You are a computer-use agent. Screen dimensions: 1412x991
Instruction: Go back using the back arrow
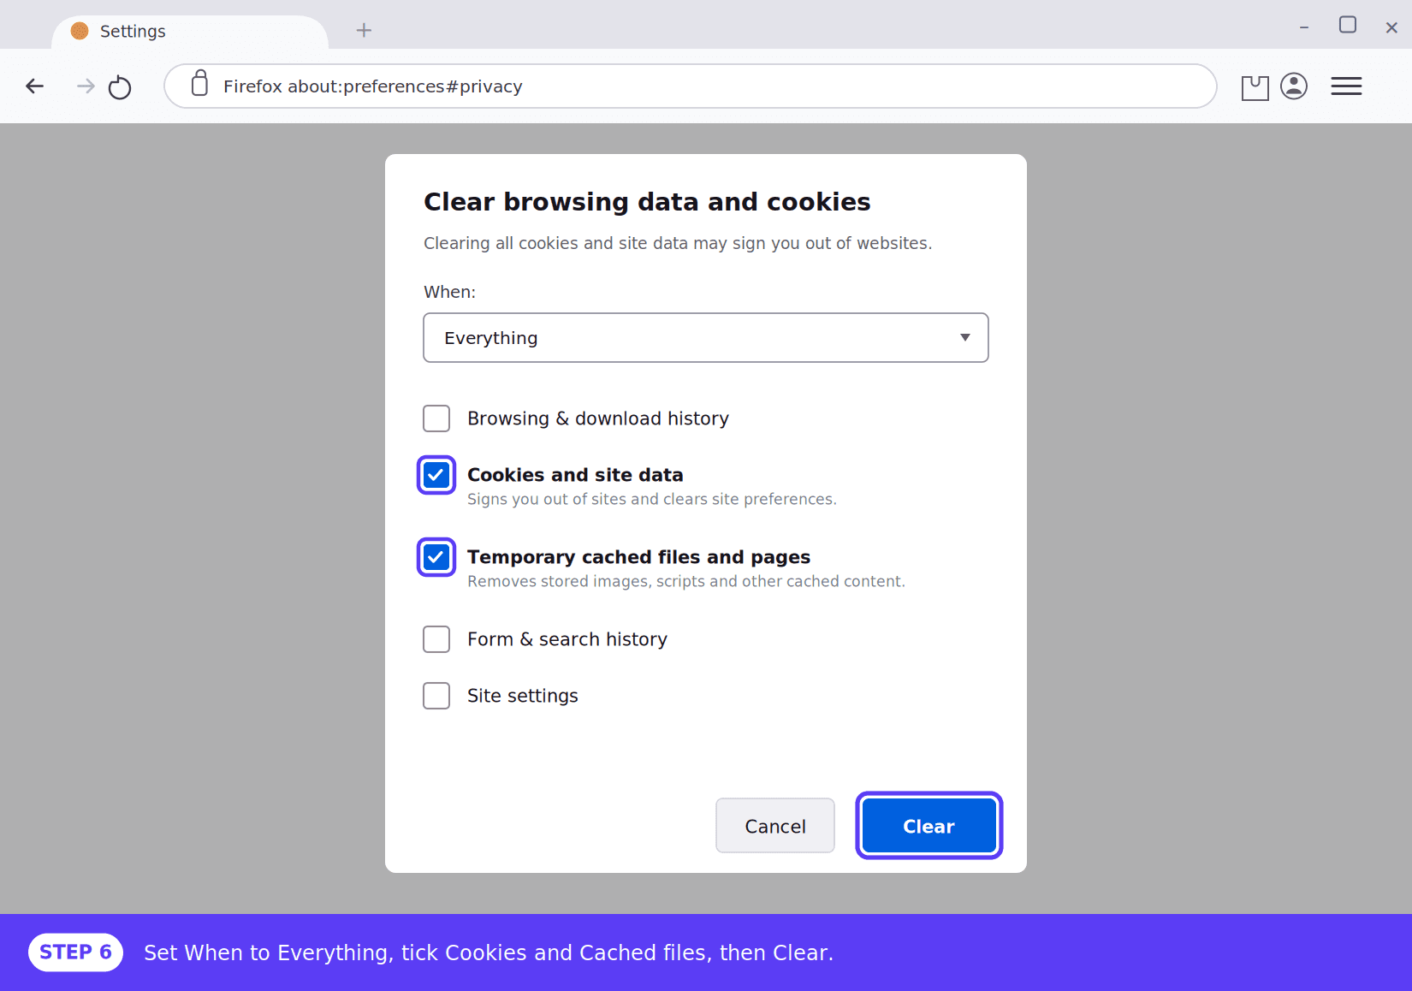(x=35, y=86)
